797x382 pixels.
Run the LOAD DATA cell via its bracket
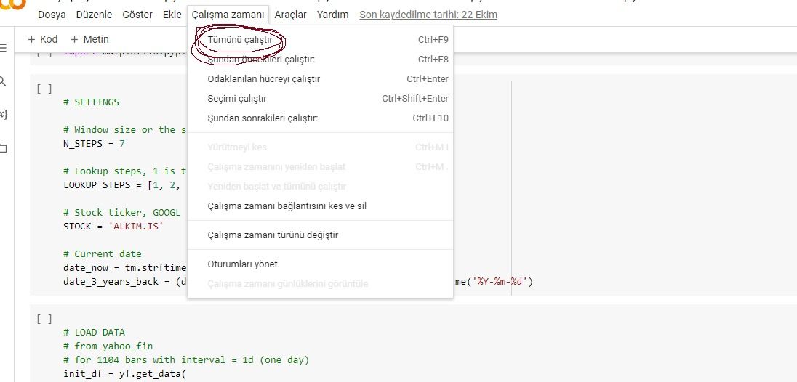click(x=44, y=318)
